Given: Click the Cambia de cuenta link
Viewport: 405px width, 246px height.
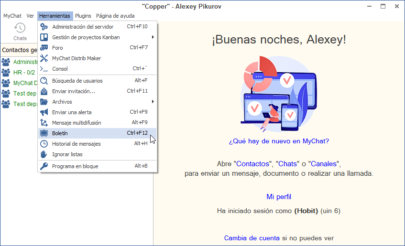Looking at the screenshot, I should (252, 238).
